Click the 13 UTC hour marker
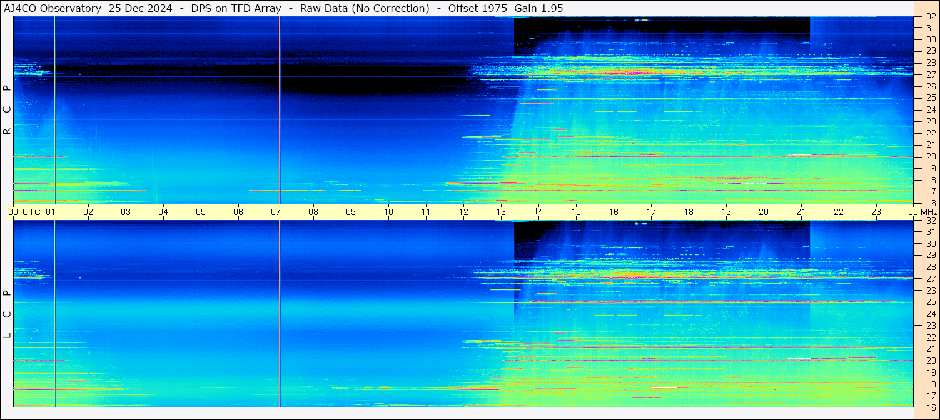The height and width of the screenshot is (420, 940). (501, 212)
